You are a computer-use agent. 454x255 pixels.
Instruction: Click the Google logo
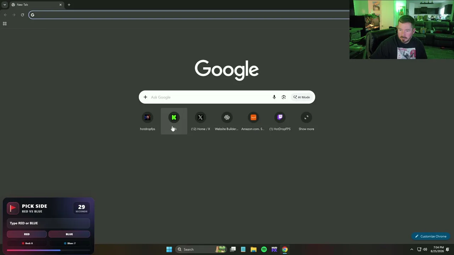click(227, 70)
